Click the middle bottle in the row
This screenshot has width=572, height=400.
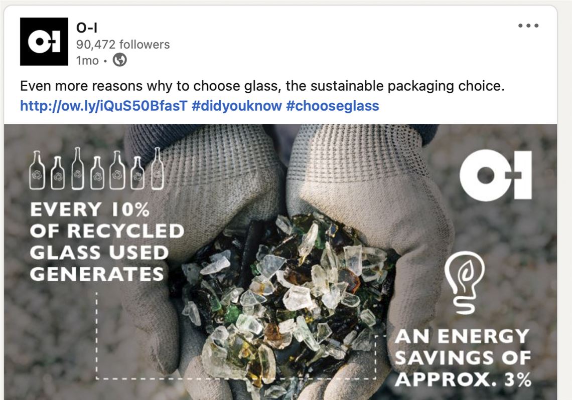(97, 172)
